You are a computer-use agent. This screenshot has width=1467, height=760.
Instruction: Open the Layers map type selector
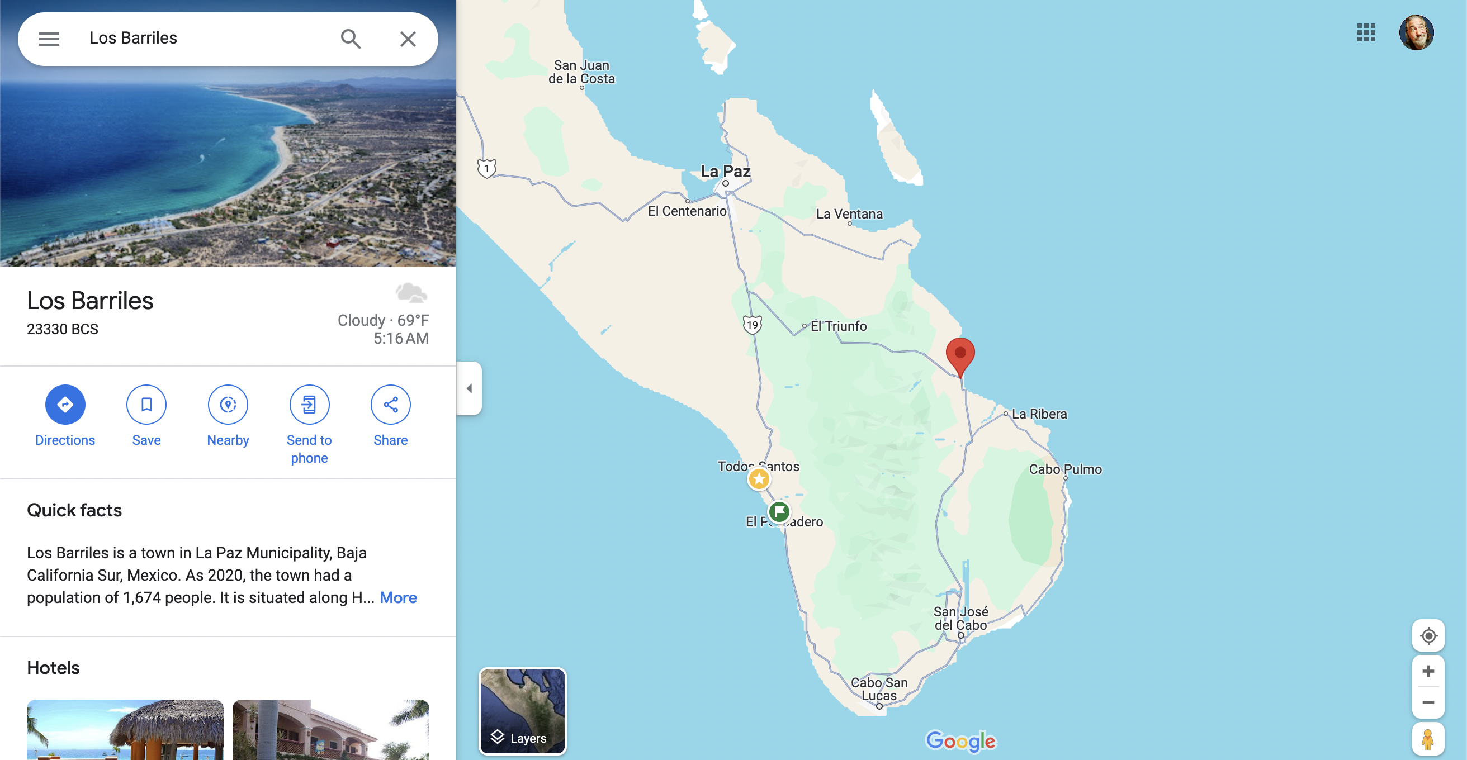click(522, 711)
